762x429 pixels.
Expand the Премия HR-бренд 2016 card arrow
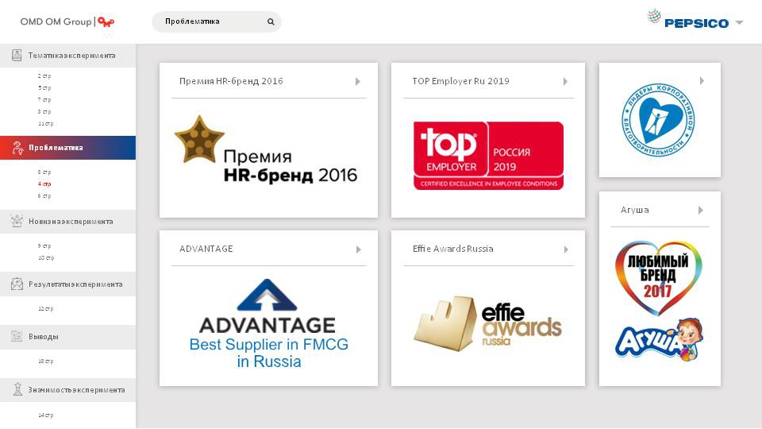[x=358, y=81]
